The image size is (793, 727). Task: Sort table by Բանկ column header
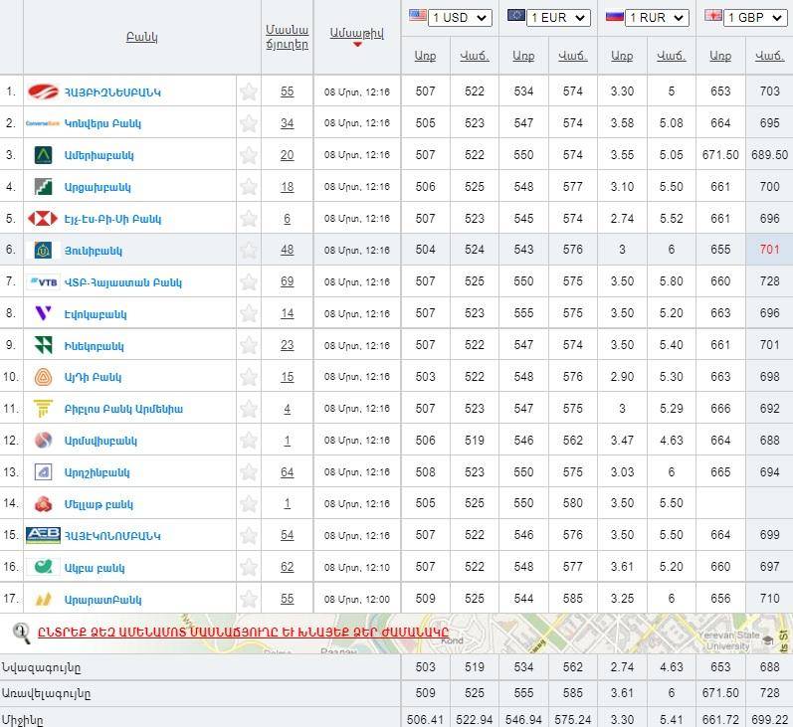pyautogui.click(x=141, y=38)
